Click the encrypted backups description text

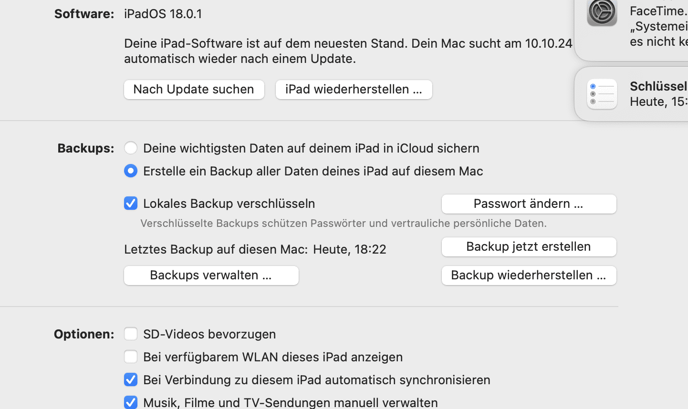343,223
